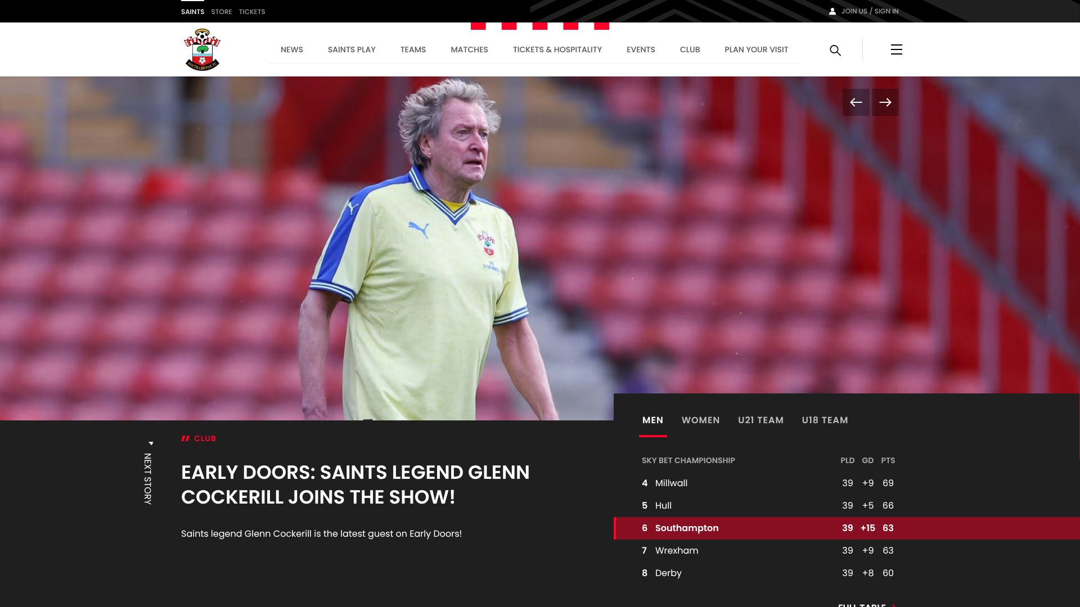Screen dimensions: 1080x607
Task: Expand the Tickets & Hospitality menu
Action: [x=557, y=49]
